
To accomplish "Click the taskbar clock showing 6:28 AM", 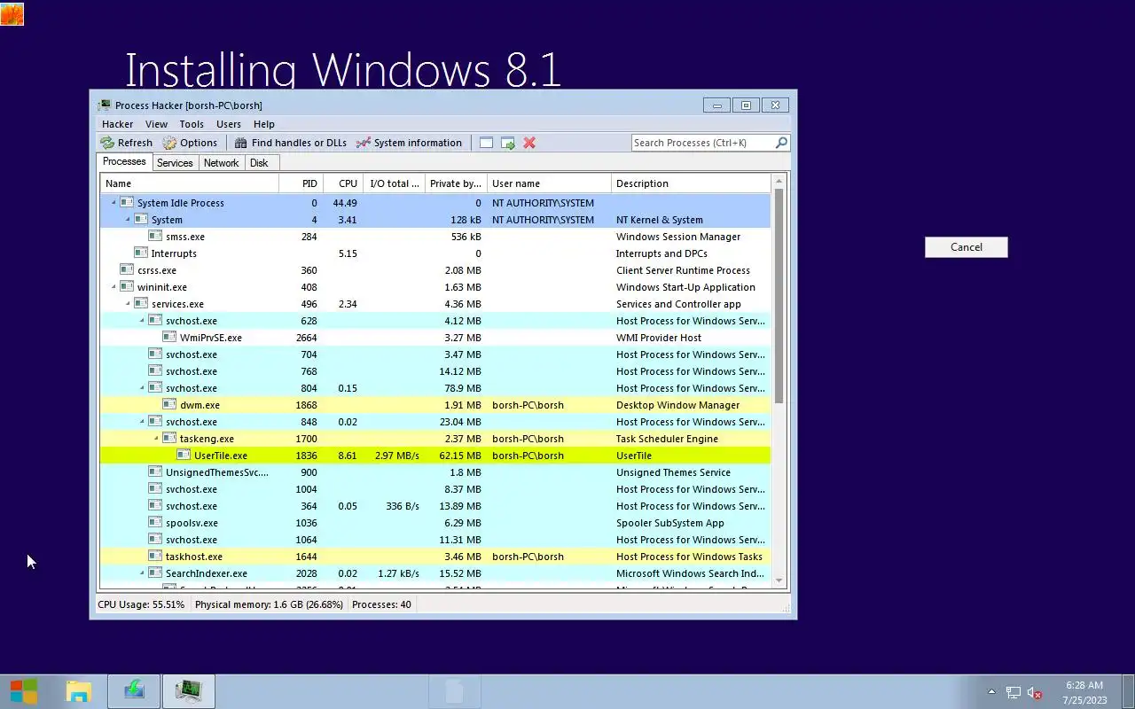I will coord(1084,692).
